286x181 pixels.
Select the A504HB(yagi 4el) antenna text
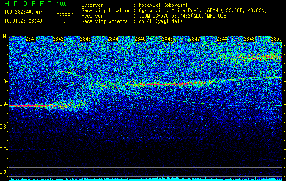[161, 21]
